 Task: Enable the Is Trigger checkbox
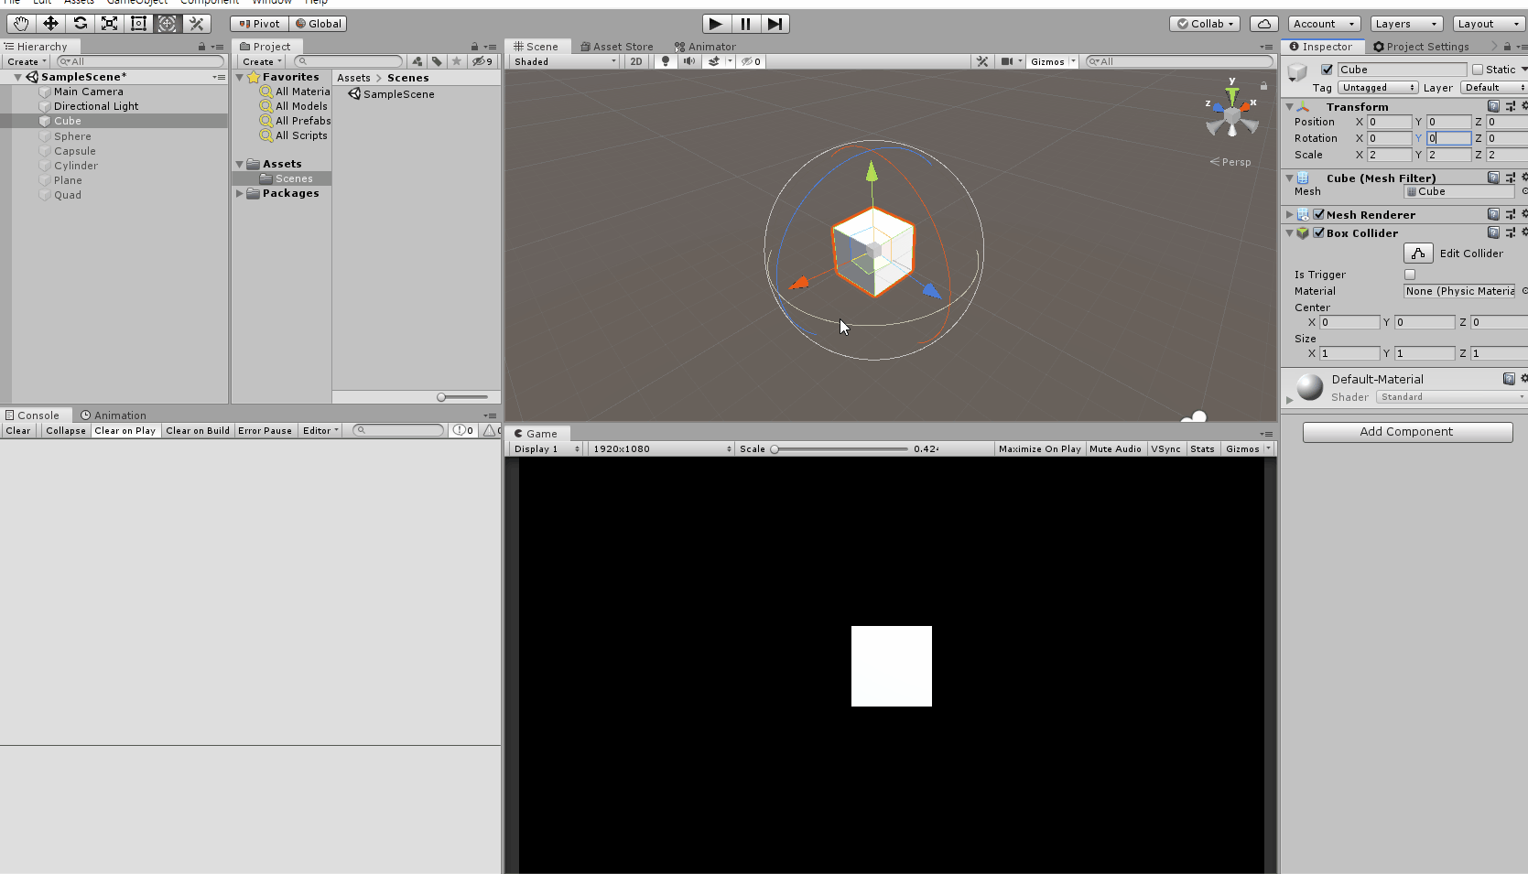point(1410,275)
